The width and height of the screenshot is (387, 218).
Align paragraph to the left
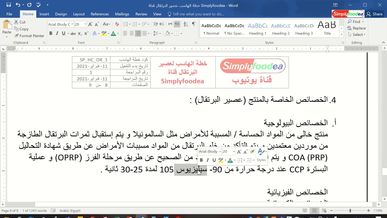coord(125,34)
